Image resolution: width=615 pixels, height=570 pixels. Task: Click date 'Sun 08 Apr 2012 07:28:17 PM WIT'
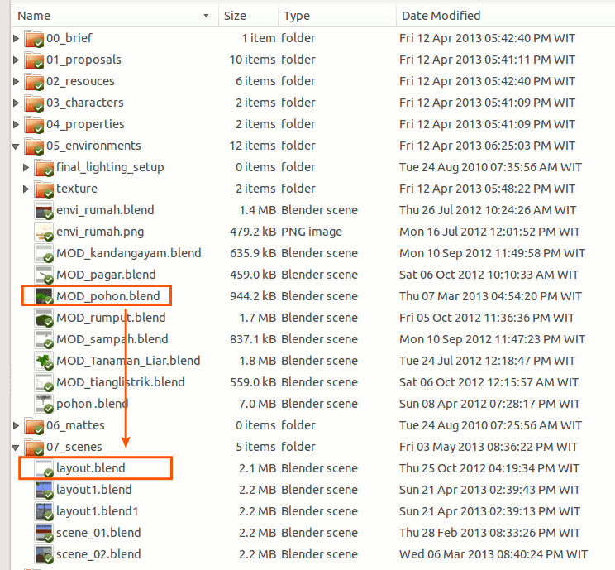[489, 404]
